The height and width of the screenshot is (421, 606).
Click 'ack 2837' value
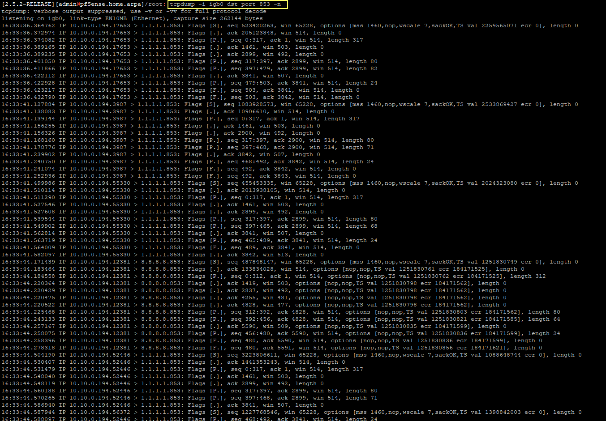pyautogui.click(x=241, y=290)
